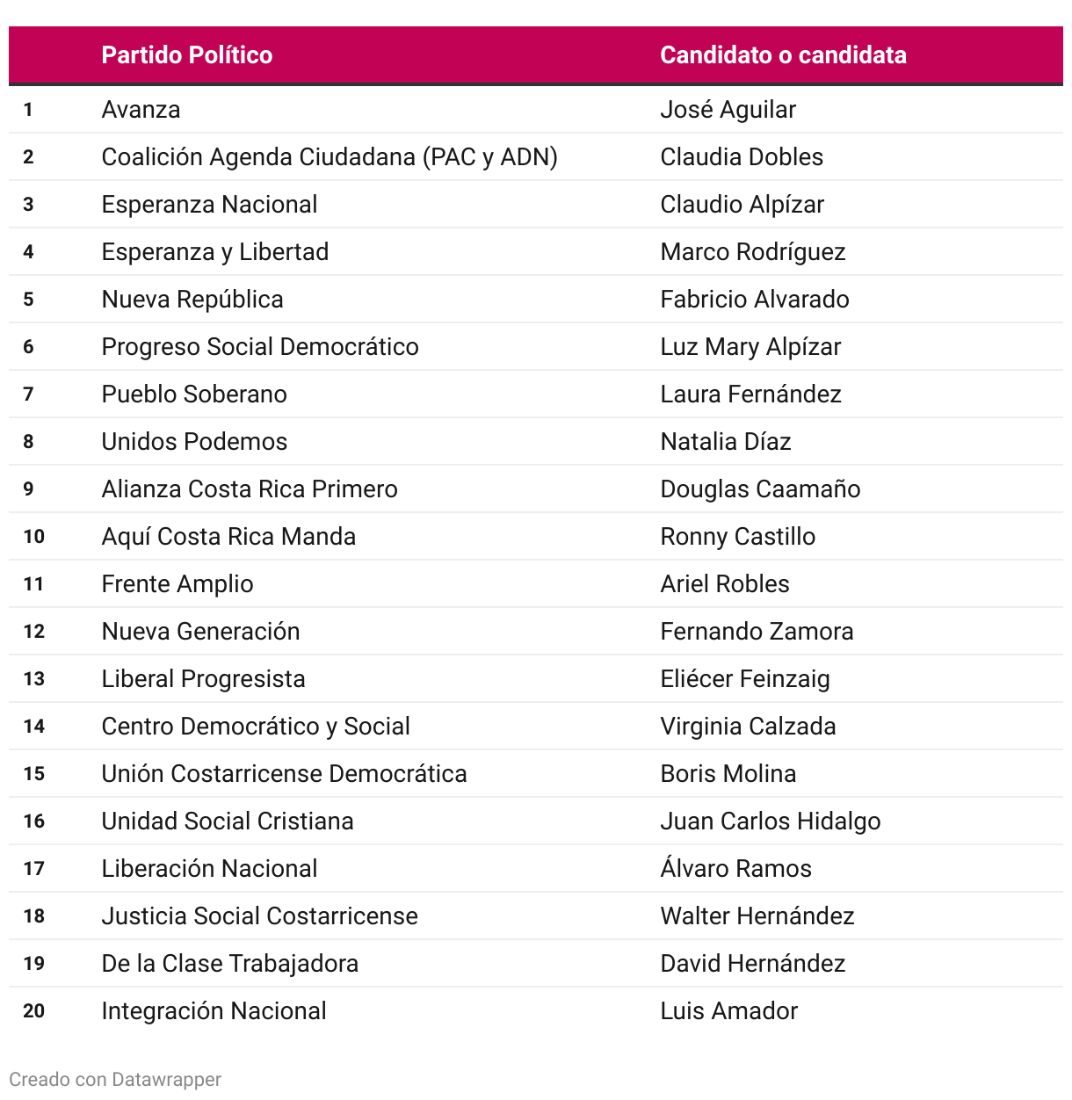
Task: Select Liberación Nacional party name
Action: (x=209, y=869)
